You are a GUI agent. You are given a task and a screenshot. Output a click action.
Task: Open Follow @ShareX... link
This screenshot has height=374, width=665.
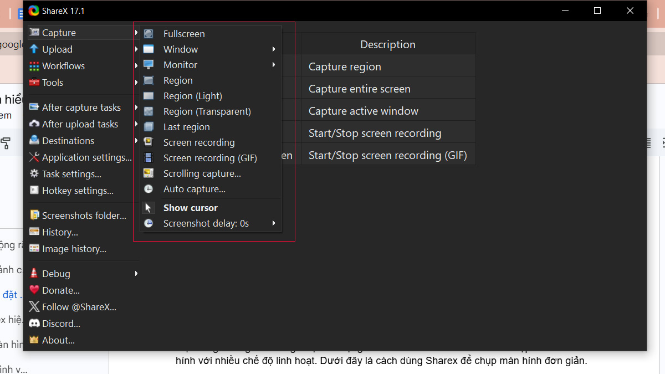[83, 307]
